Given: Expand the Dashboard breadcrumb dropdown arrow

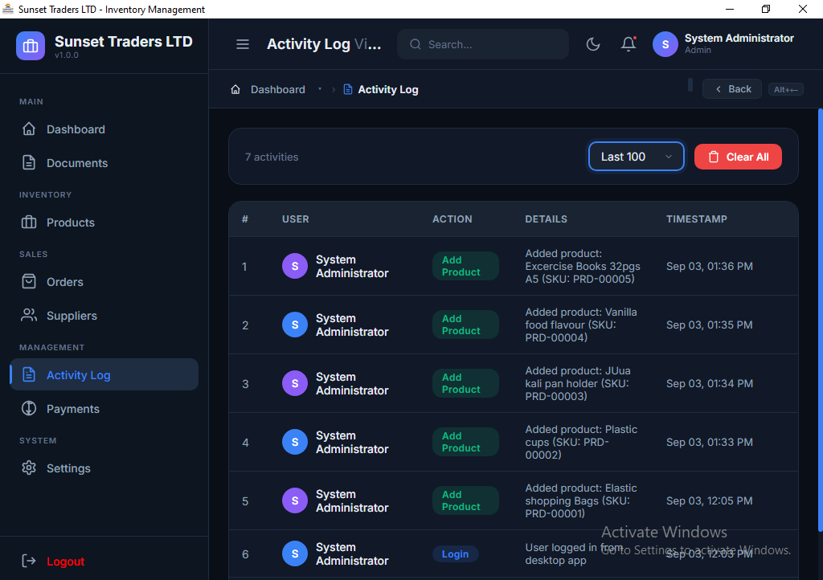Looking at the screenshot, I should (320, 89).
